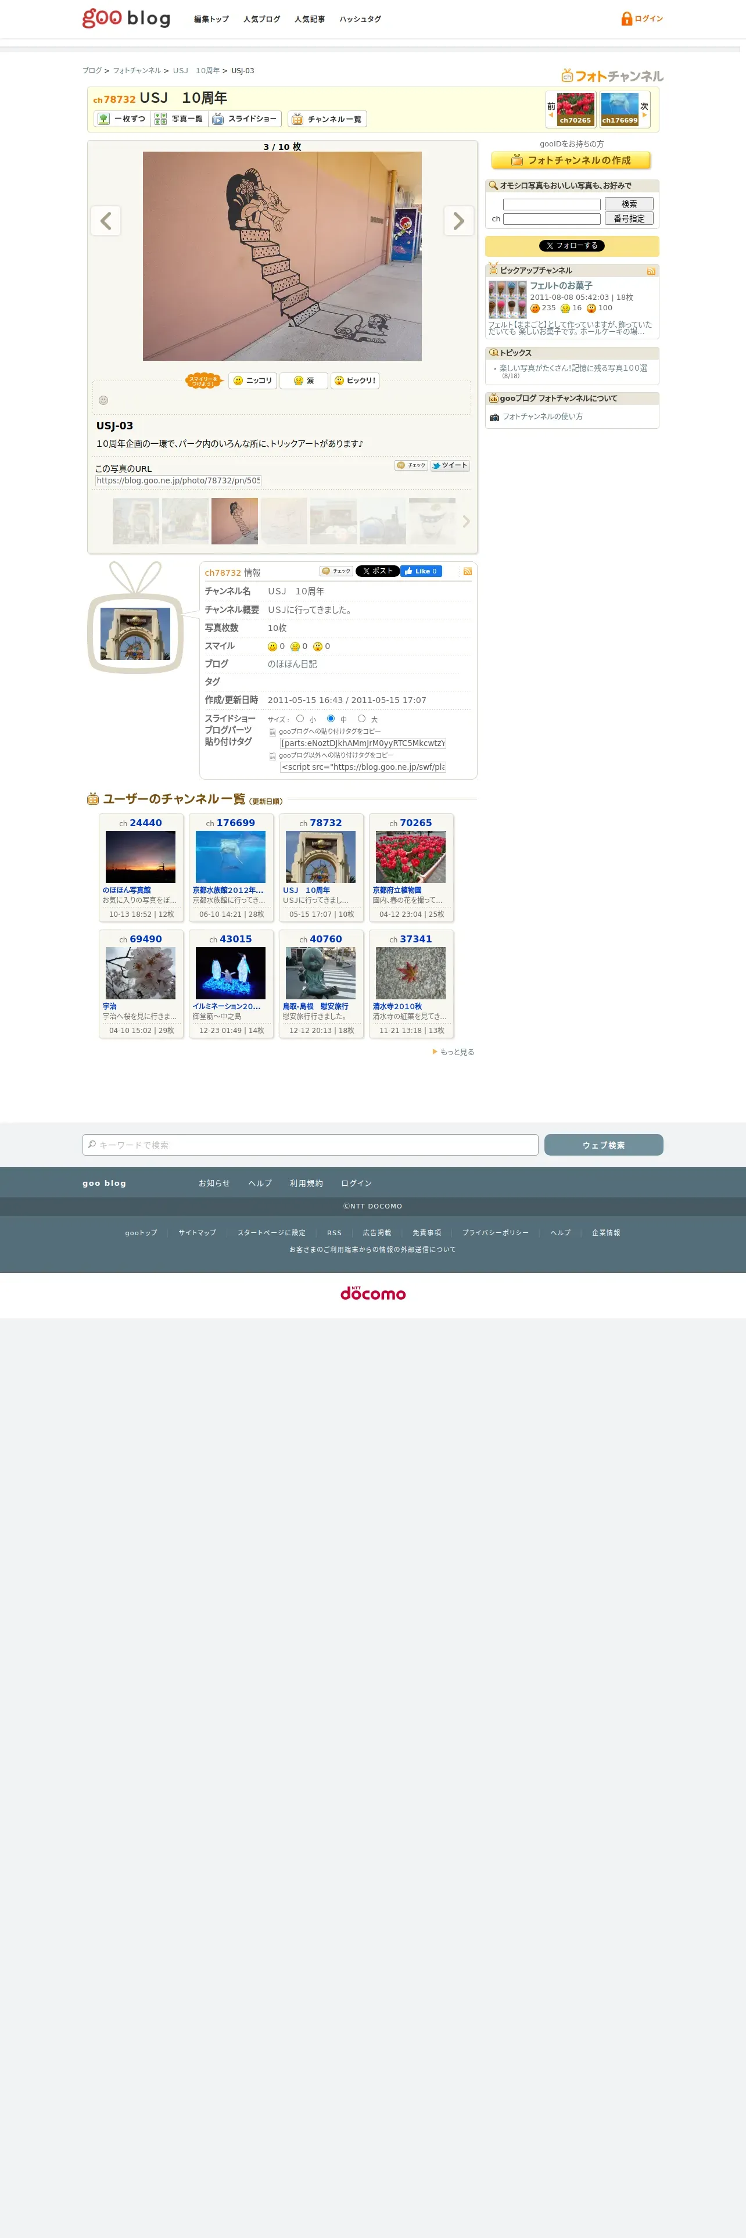
Task: Select 小 slideshow size radio
Action: coord(300,719)
